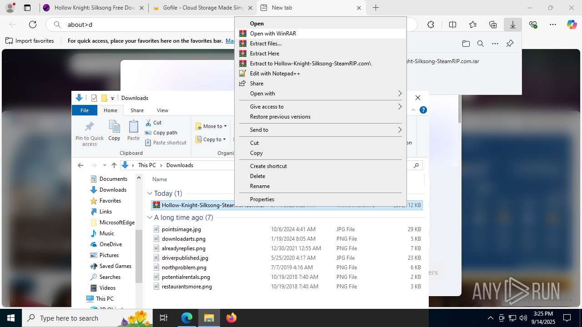Click Edge Downloads toolbar icon
Image resolution: width=582 pixels, height=327 pixels.
tap(512, 25)
